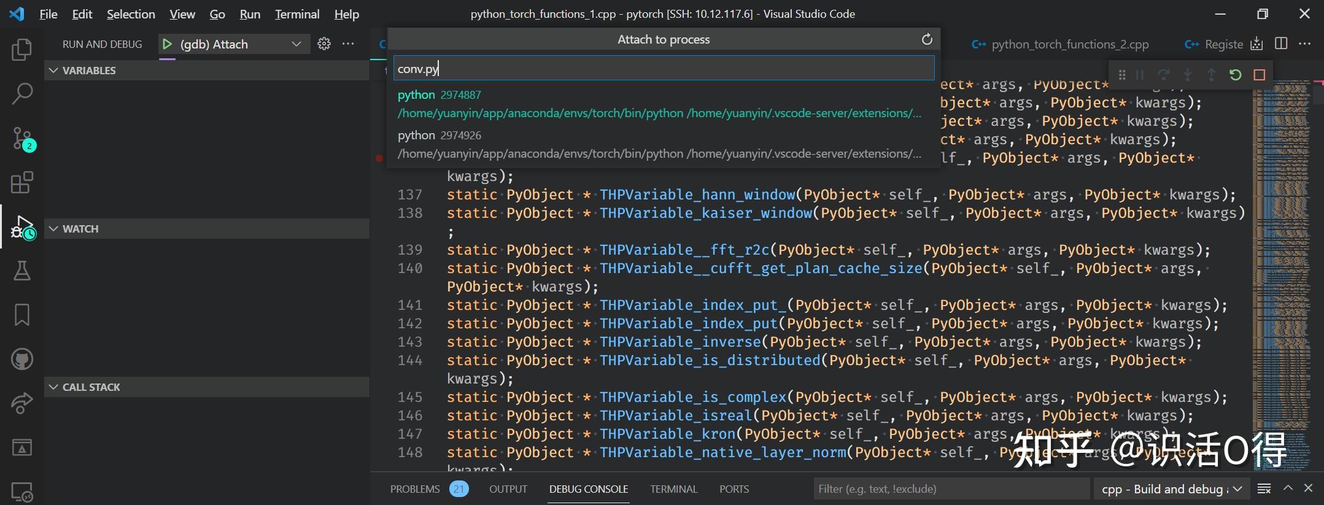Viewport: 1324px width, 505px height.
Task: Click the debug console filter input
Action: (x=950, y=489)
